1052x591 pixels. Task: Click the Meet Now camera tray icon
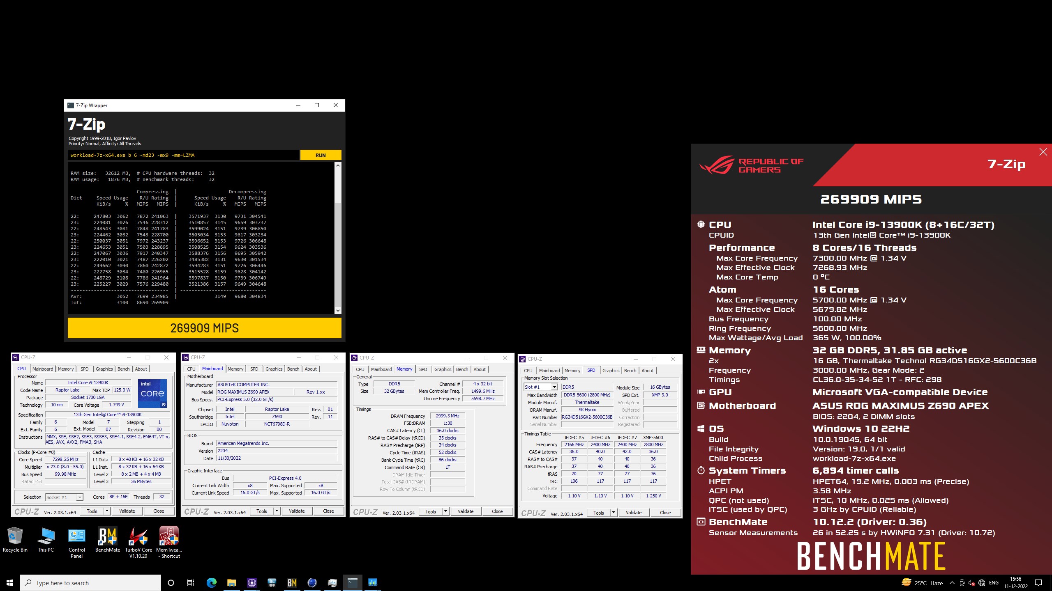pos(962,583)
